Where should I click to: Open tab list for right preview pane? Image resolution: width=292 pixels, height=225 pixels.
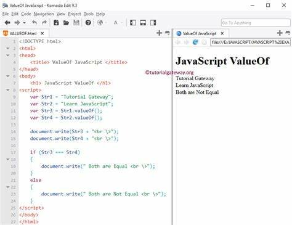288,33
